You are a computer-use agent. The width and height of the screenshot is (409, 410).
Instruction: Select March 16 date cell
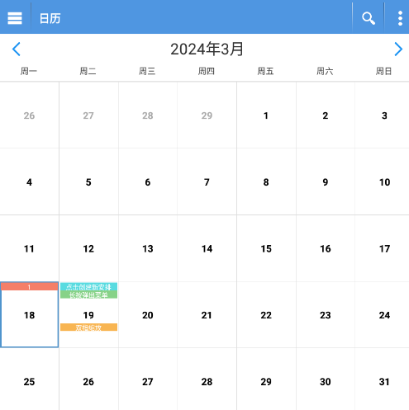click(326, 248)
